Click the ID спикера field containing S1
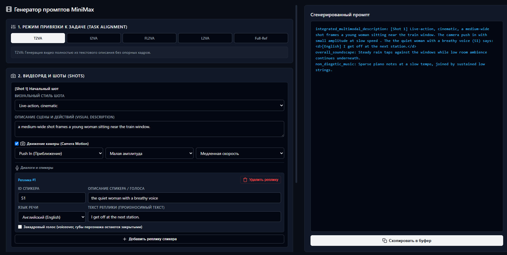 [52, 198]
